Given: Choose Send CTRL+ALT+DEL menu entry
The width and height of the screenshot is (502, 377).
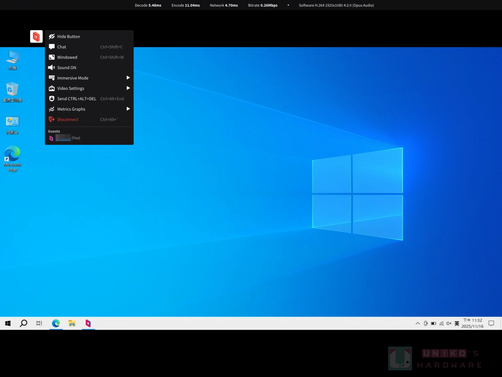Looking at the screenshot, I should [x=77, y=99].
